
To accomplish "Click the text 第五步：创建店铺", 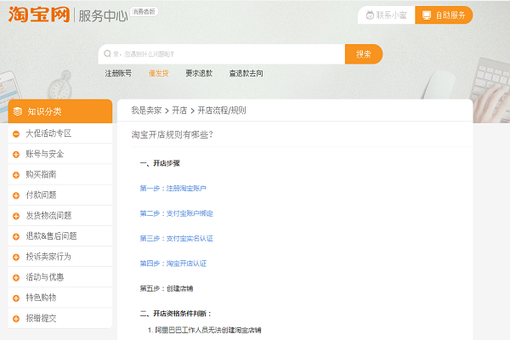I will (x=167, y=288).
